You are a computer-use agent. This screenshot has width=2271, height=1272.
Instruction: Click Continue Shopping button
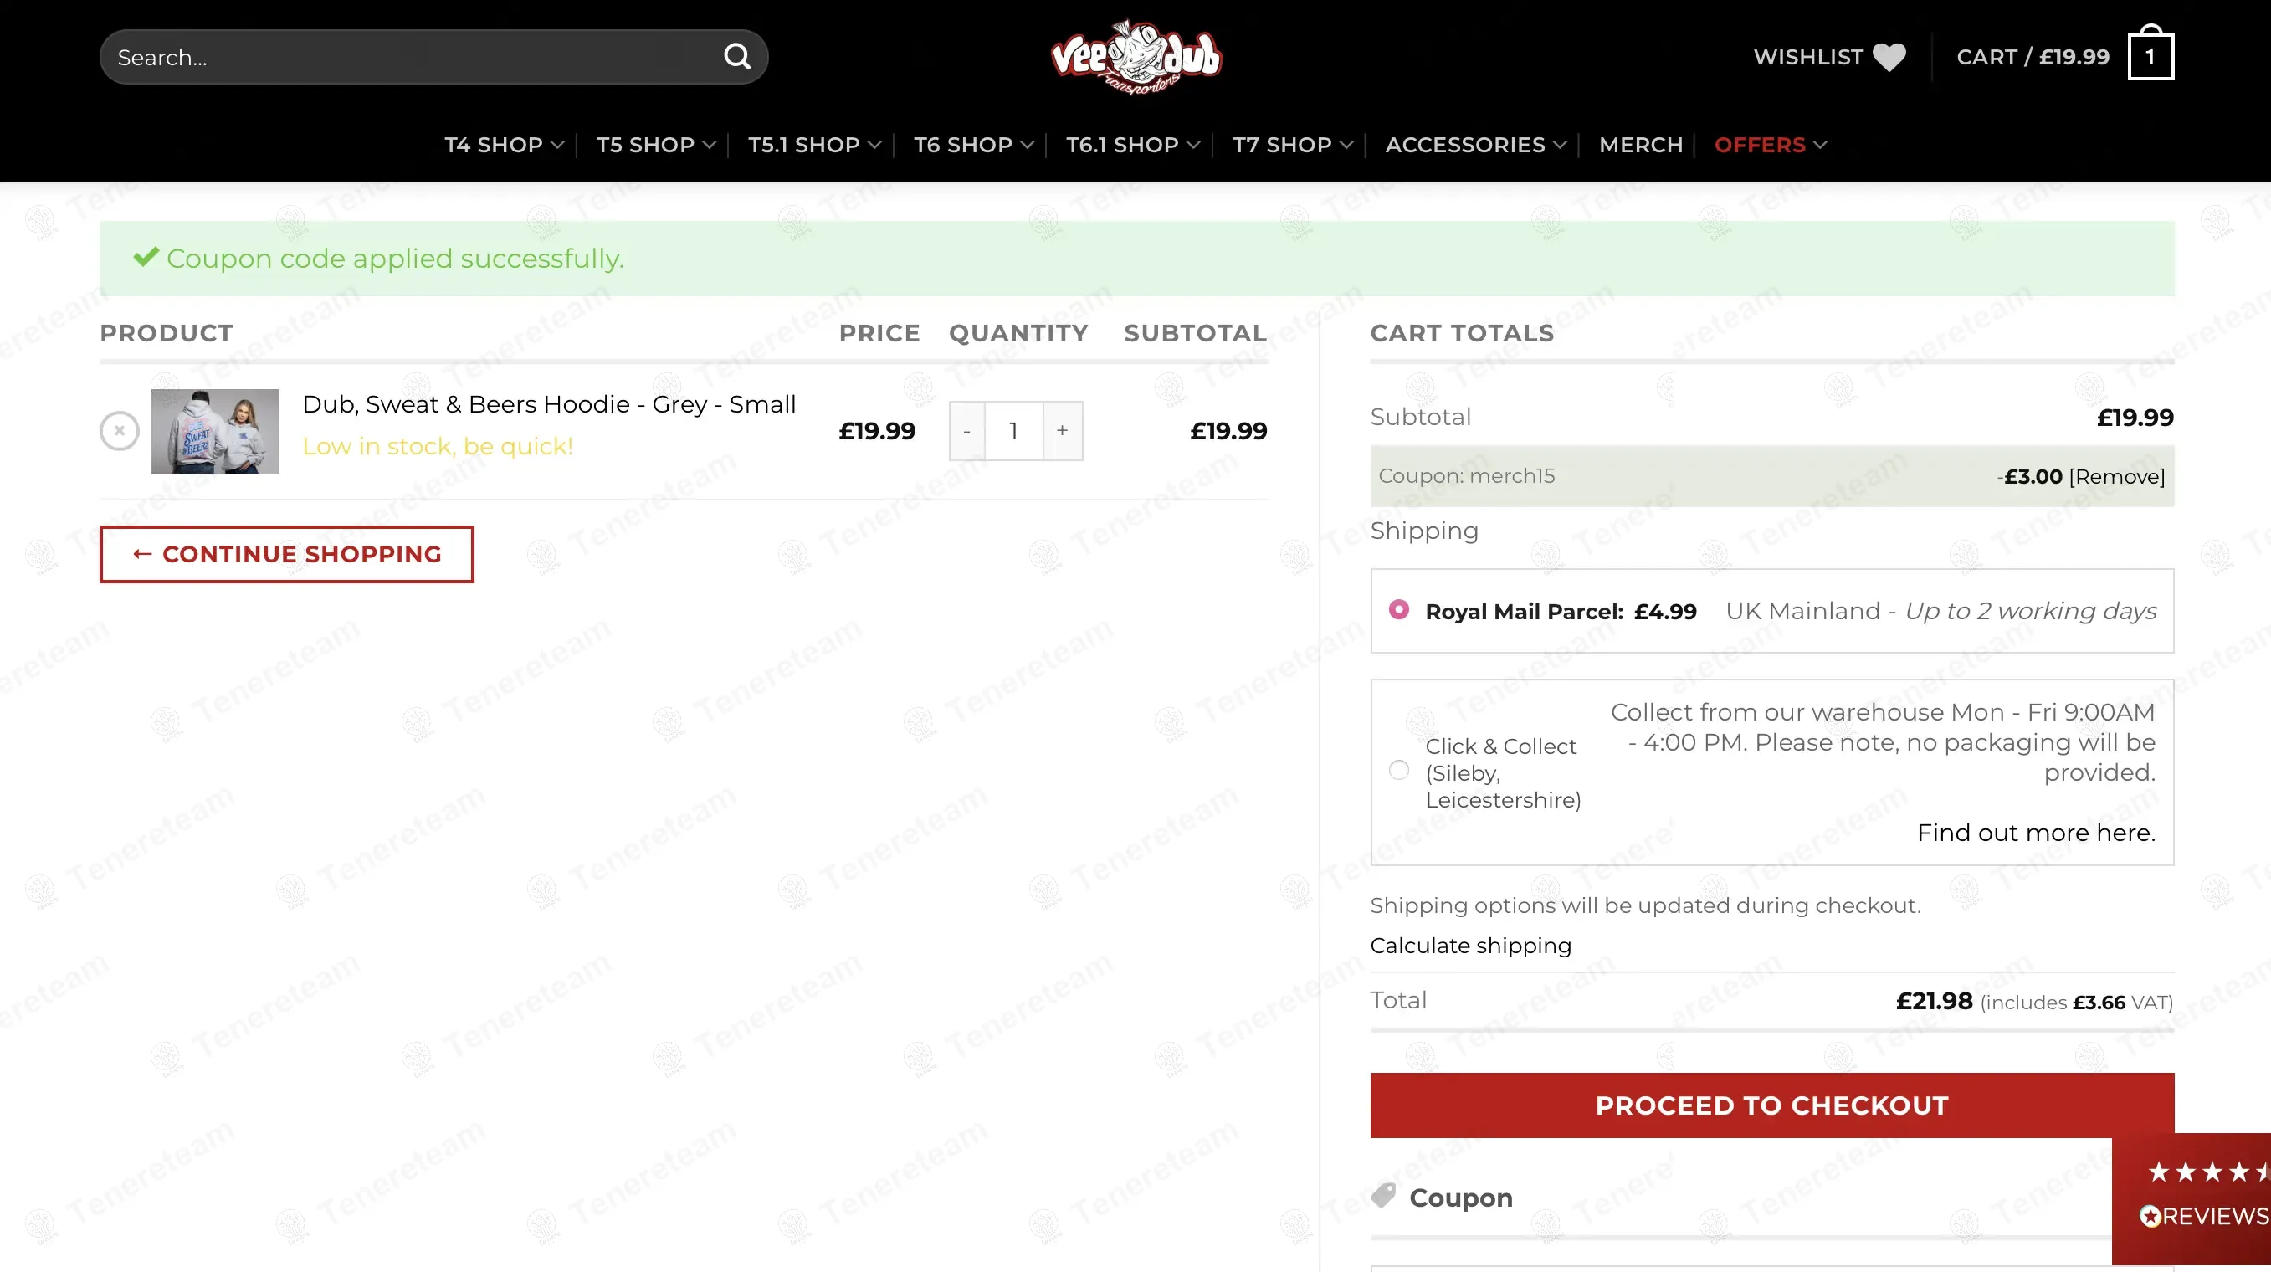tap(286, 555)
